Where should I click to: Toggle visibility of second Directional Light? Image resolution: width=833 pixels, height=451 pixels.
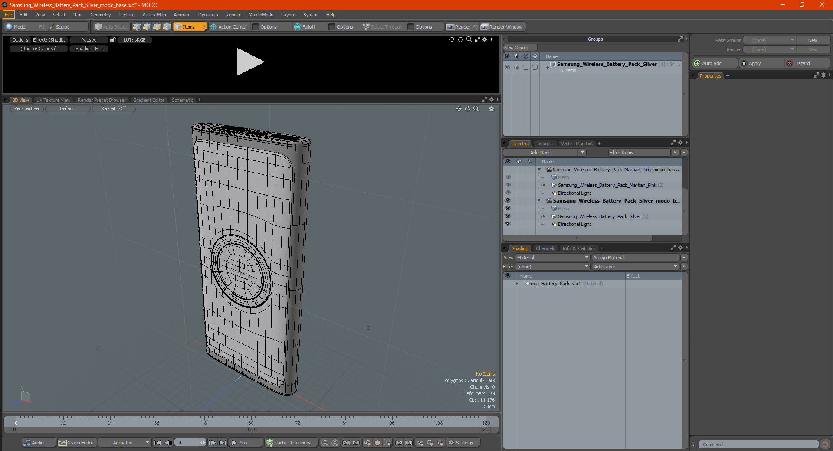[508, 224]
